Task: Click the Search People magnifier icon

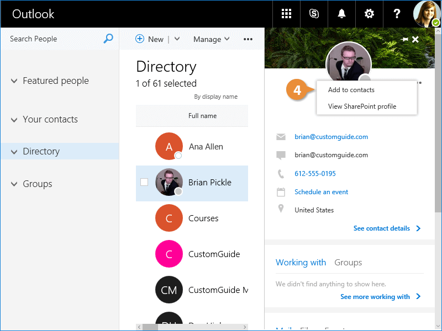Action: (x=108, y=39)
